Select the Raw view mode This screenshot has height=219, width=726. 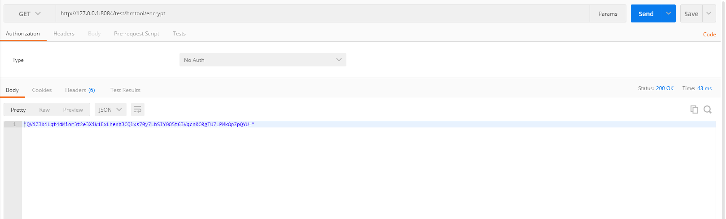(44, 110)
